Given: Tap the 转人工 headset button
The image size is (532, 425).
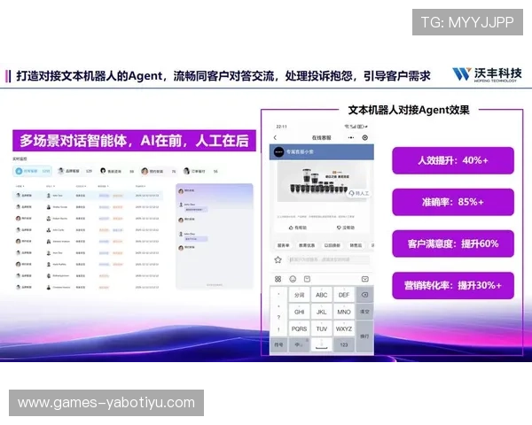Looking at the screenshot, I should 358,193.
